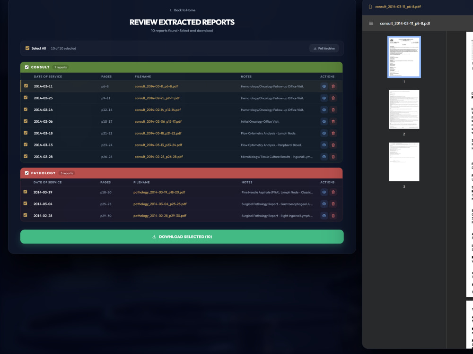Delete pathology_2014-02-28_p29-30.pdf row

click(333, 216)
